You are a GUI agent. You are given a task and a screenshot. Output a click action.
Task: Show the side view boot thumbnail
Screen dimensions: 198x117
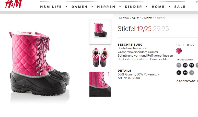[100, 32]
